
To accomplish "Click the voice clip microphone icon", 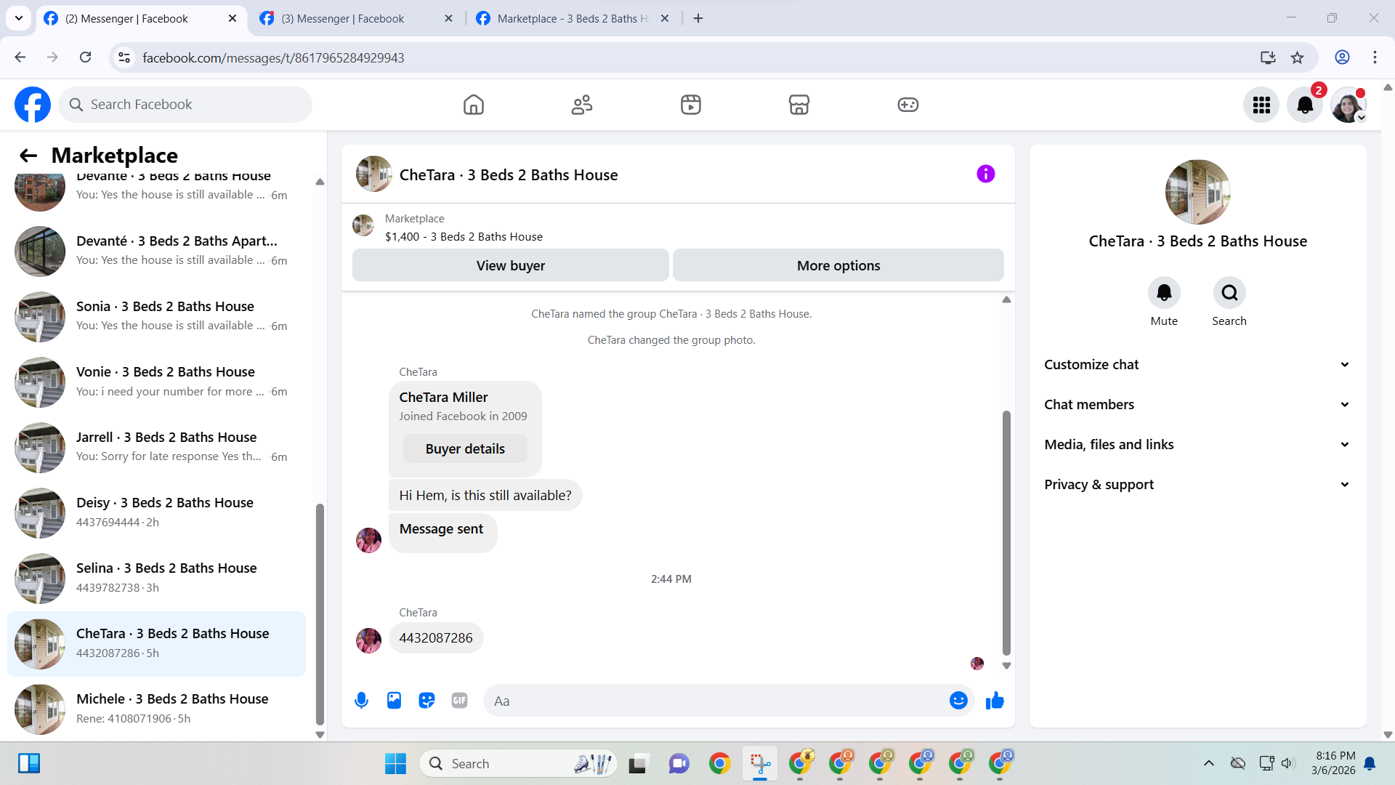I will [361, 701].
